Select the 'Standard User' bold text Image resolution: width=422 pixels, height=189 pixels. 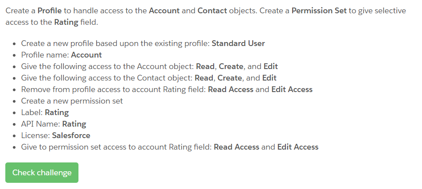238,43
